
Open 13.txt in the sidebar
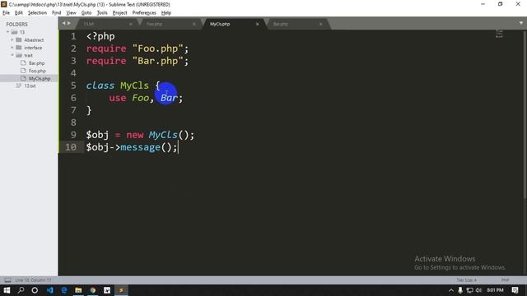click(30, 86)
